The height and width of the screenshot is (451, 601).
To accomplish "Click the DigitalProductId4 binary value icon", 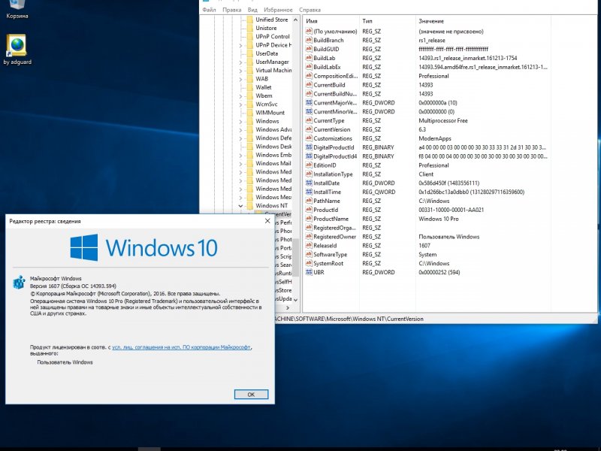I will tap(309, 156).
